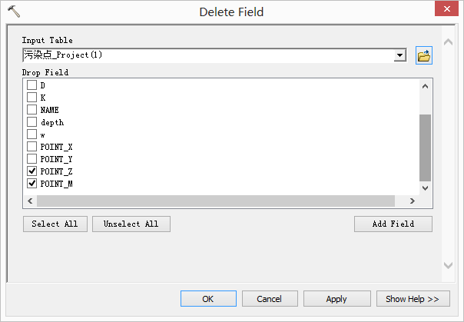Screen dimensions: 464x322
Task: Tick the POINT_X checkbox
Action: 31,147
